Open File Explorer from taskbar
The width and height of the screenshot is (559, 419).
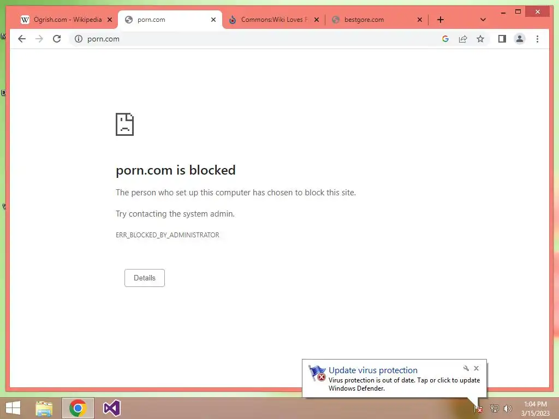44,408
